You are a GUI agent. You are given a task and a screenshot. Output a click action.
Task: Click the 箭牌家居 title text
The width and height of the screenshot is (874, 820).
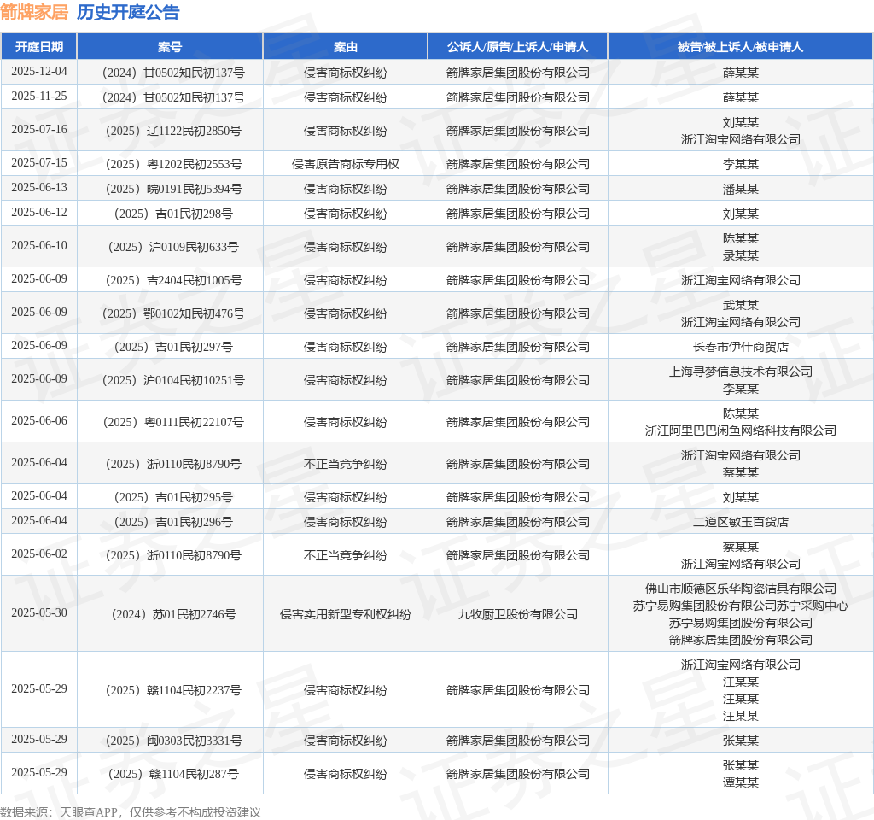(34, 12)
